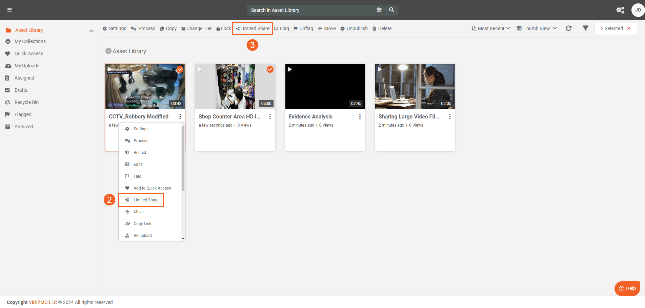Click Limited Share in the top toolbar
The width and height of the screenshot is (645, 308).
(253, 28)
